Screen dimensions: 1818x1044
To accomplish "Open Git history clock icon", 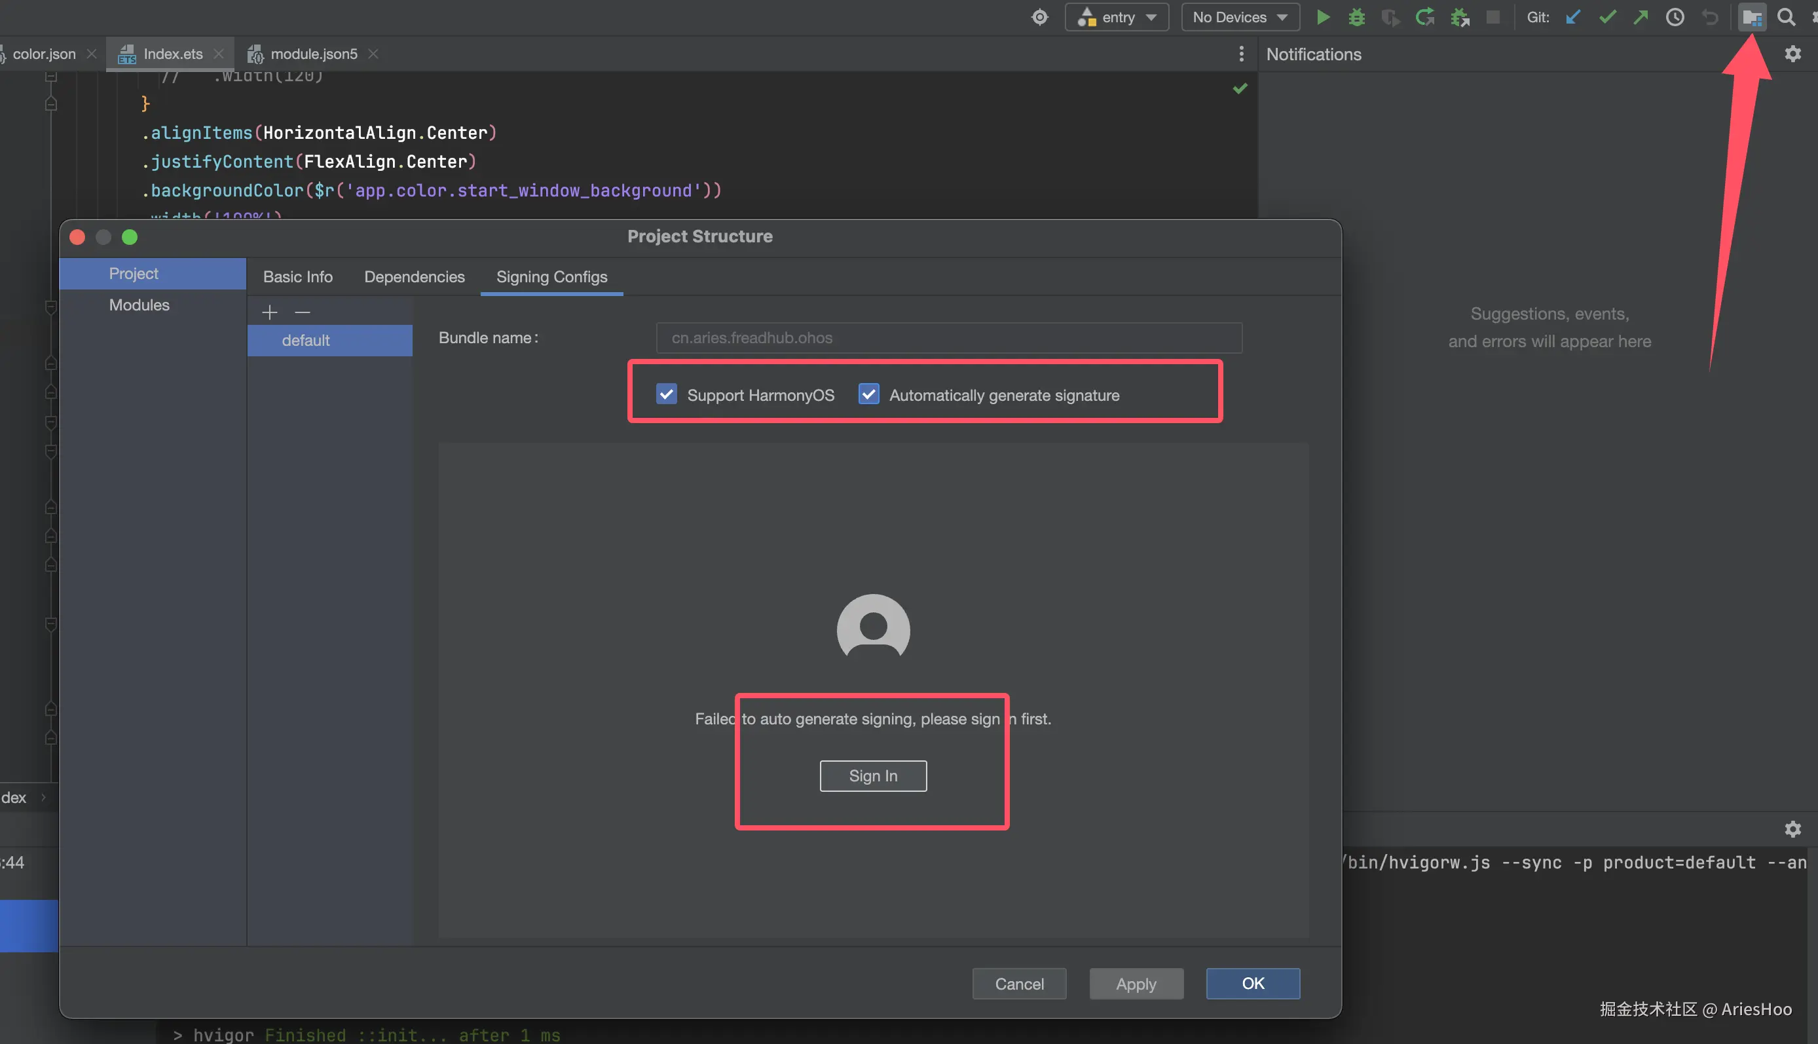I will pos(1675,17).
